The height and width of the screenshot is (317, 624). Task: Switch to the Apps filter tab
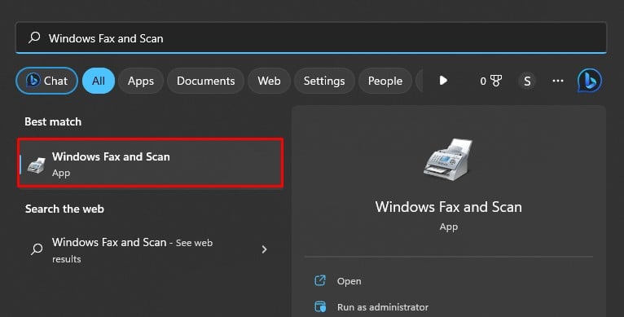click(141, 81)
